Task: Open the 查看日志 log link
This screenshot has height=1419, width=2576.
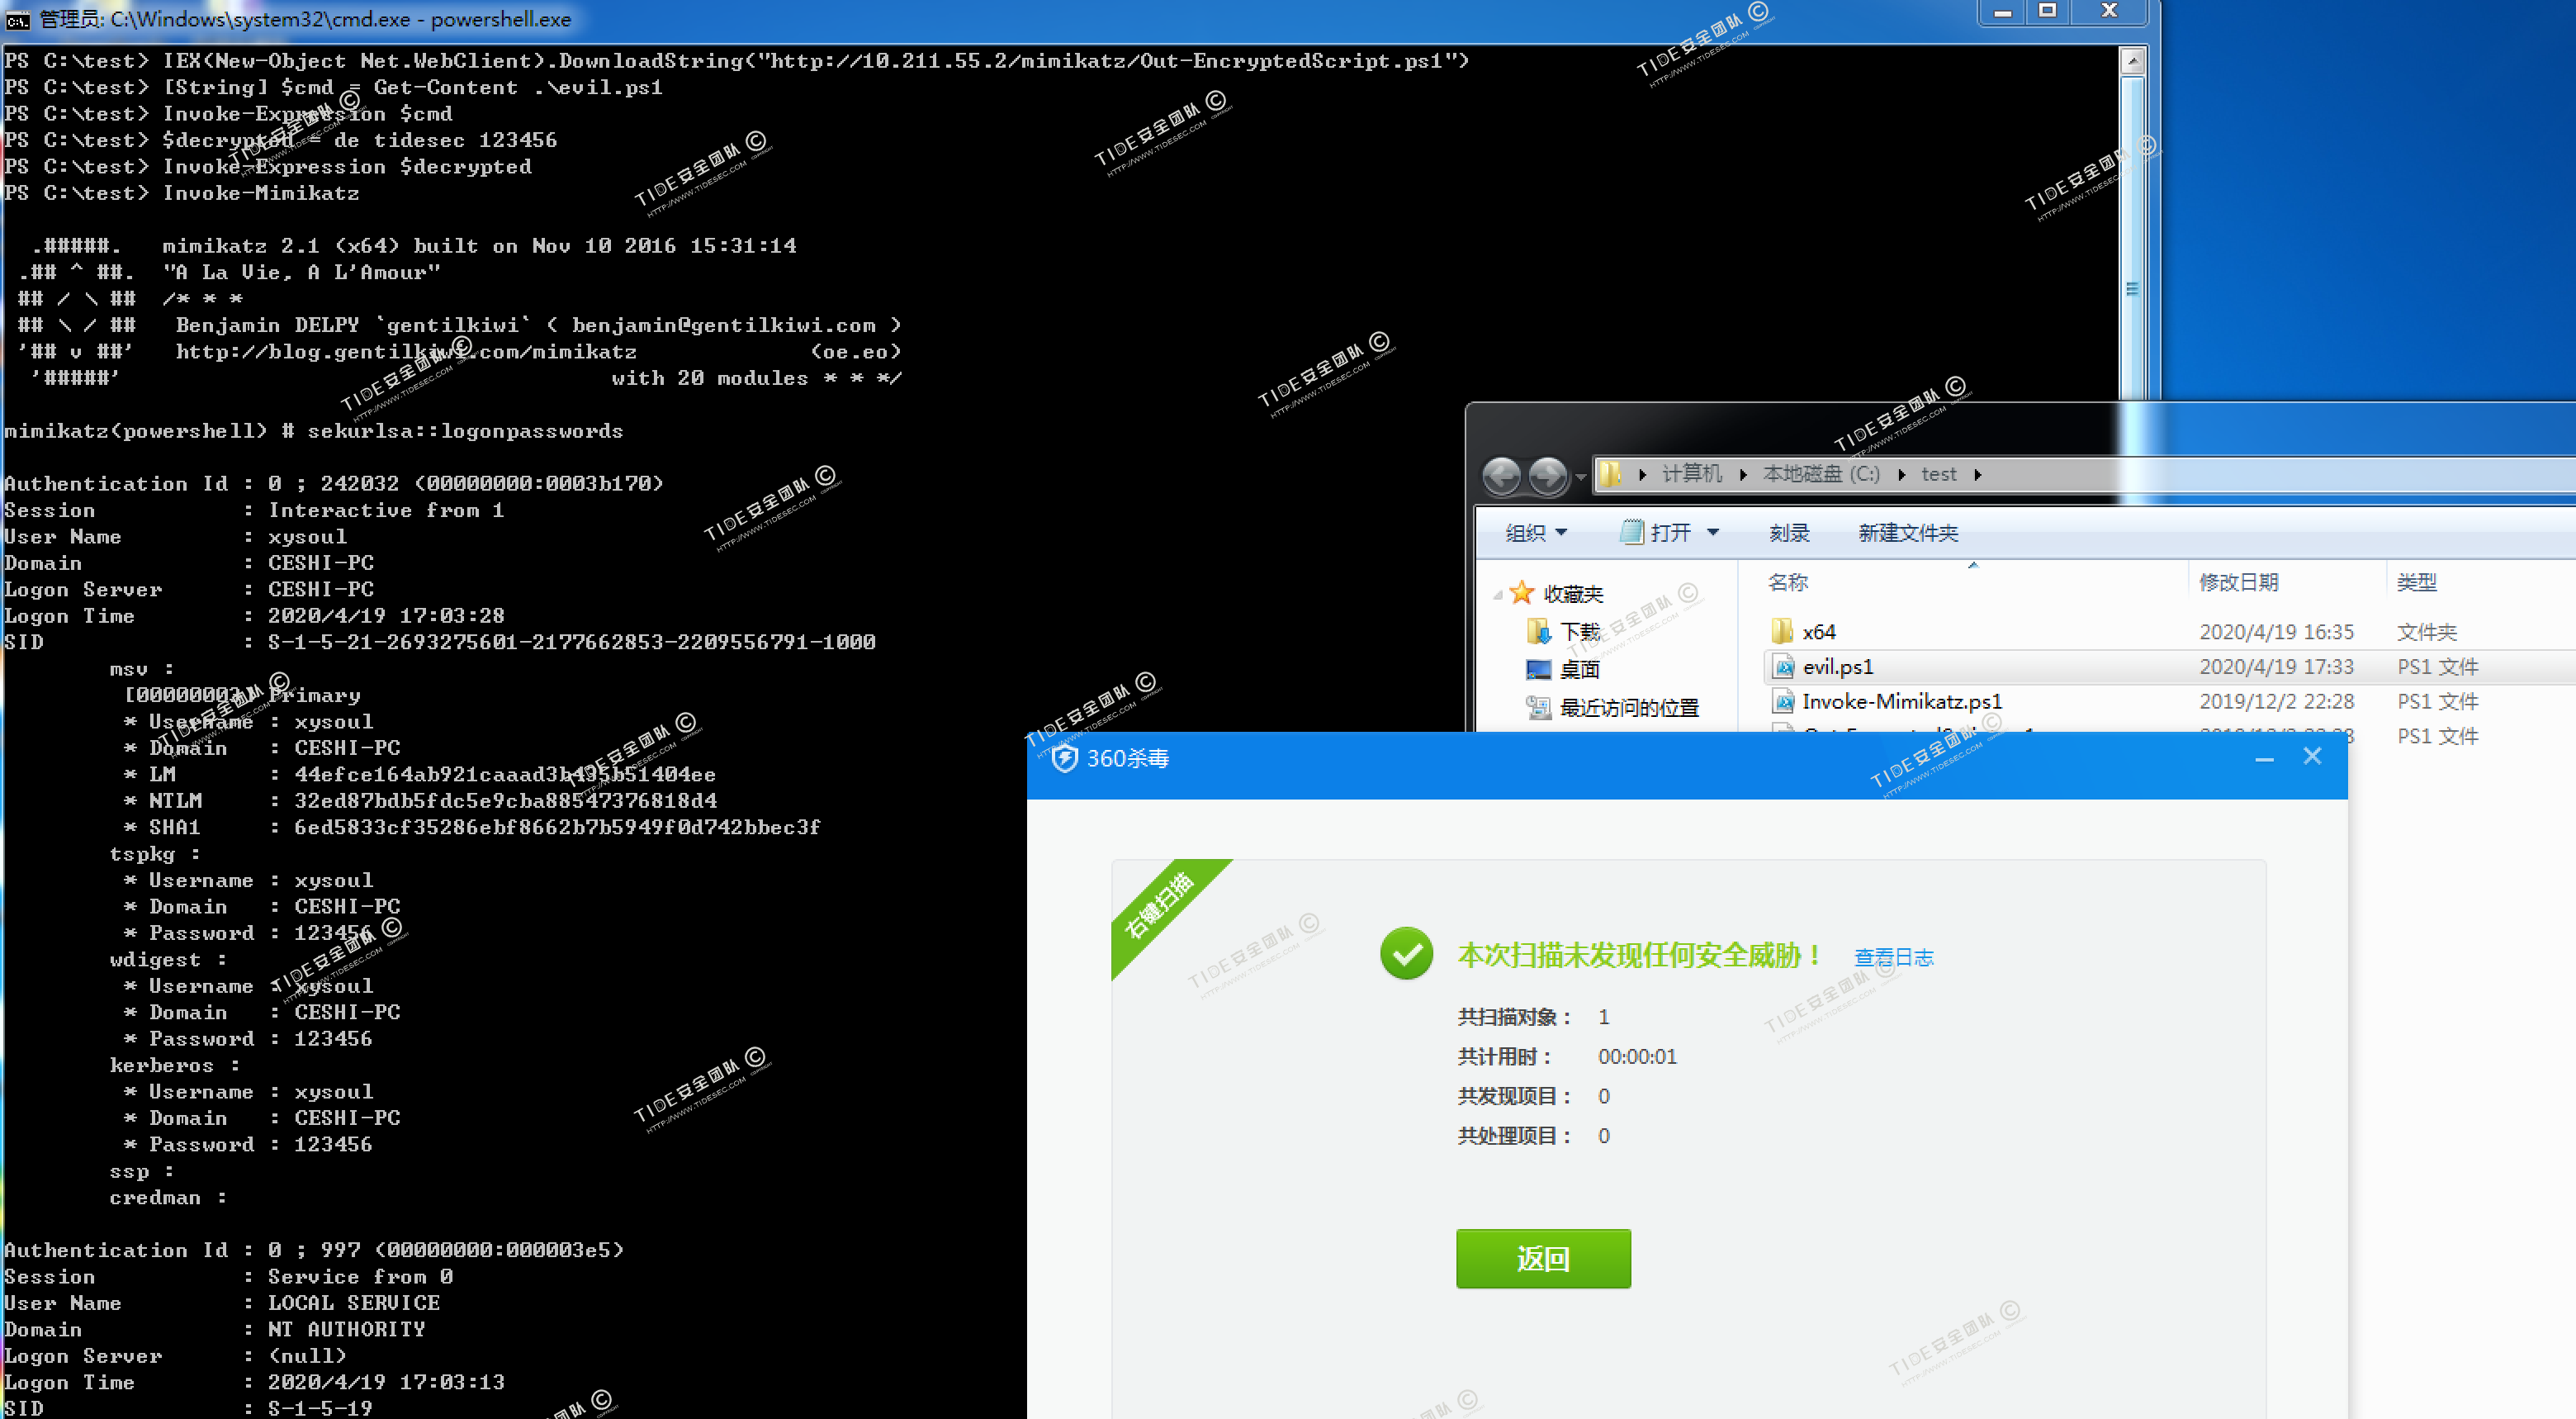Action: coord(1893,957)
